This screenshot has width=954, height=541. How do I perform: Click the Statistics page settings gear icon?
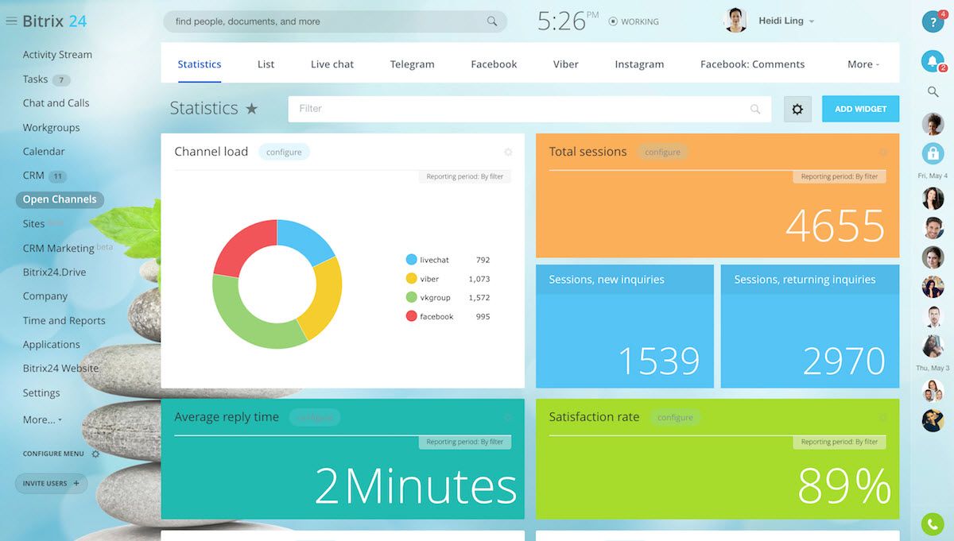(x=797, y=109)
